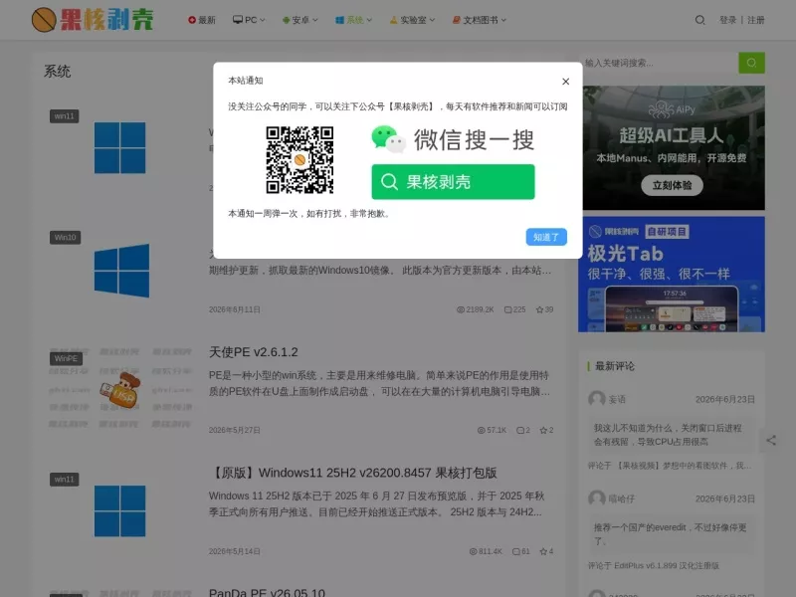Click the 57.1K views icon
The image size is (796, 597).
point(482,431)
